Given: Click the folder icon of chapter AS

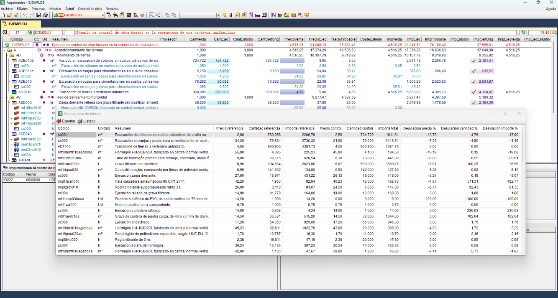Looking at the screenshot, I should pyautogui.click(x=12, y=97).
